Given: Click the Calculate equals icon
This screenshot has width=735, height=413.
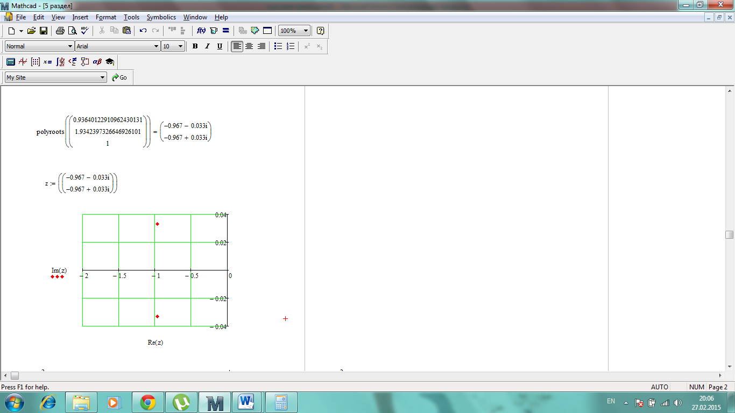Looking at the screenshot, I should 226,31.
